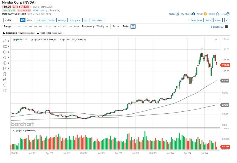Select the 1Y range

(x=46, y=26)
